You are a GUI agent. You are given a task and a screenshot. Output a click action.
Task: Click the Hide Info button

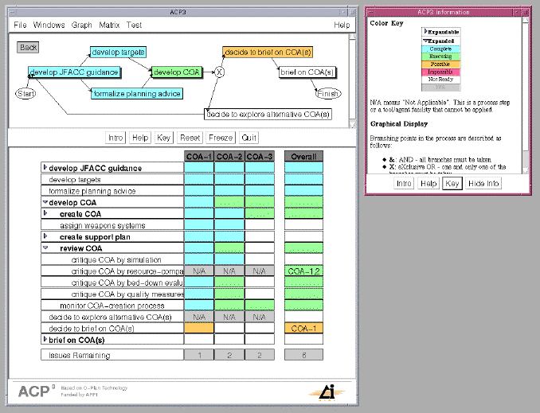click(484, 184)
